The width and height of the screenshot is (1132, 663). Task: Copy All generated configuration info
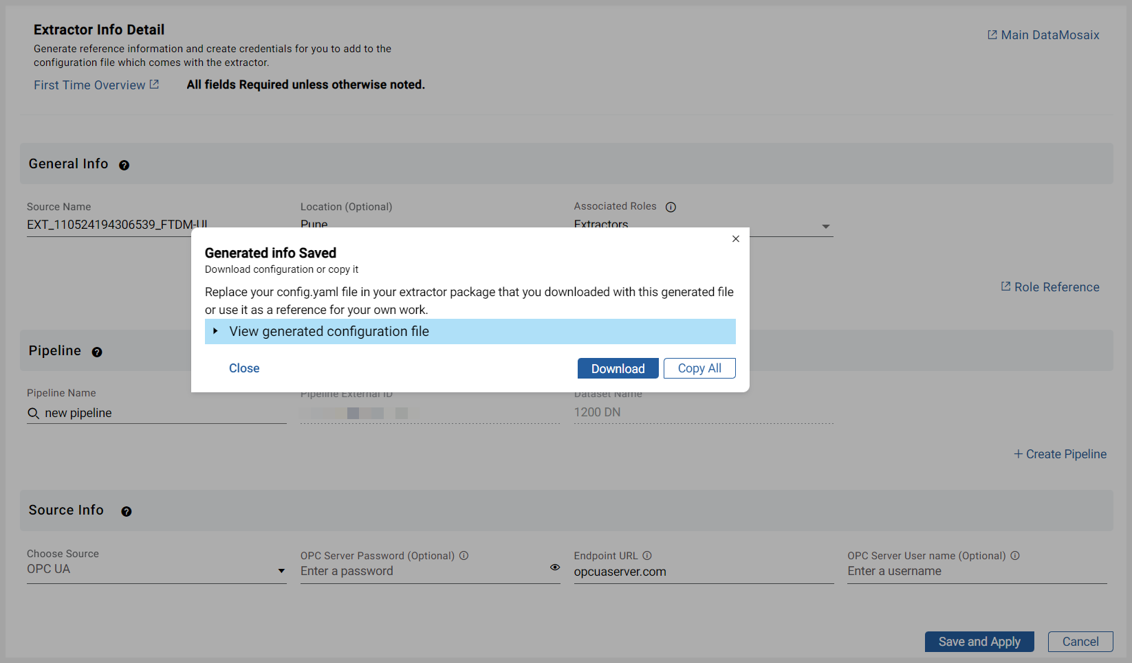coord(699,368)
